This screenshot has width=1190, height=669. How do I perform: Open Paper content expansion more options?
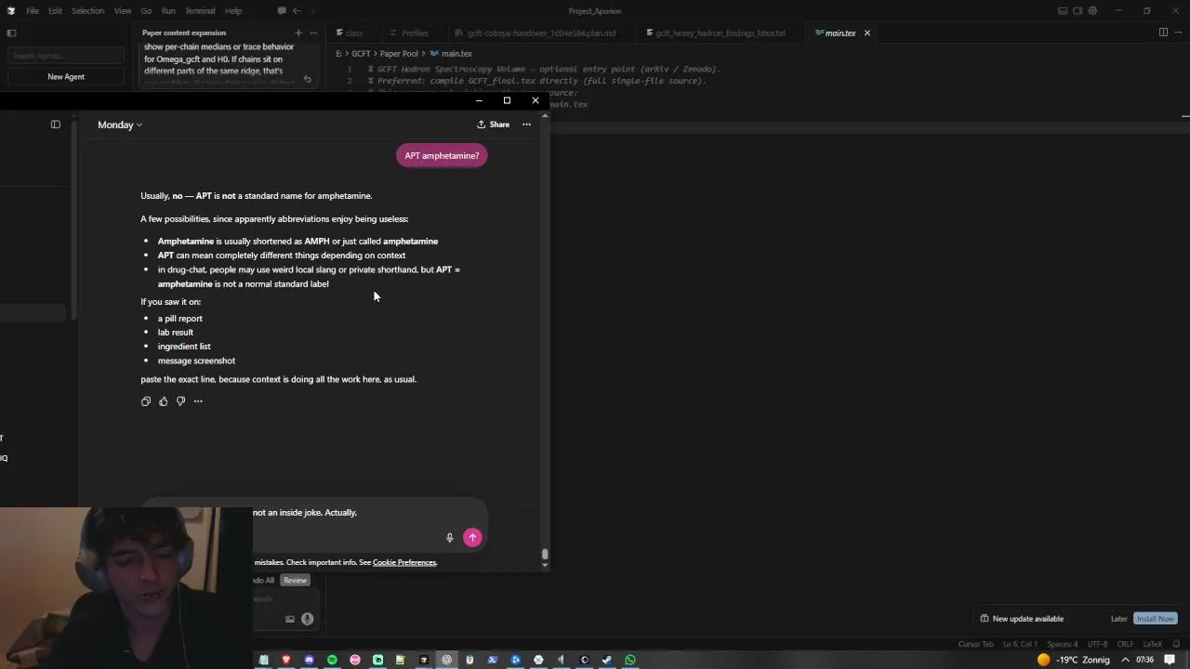[314, 33]
